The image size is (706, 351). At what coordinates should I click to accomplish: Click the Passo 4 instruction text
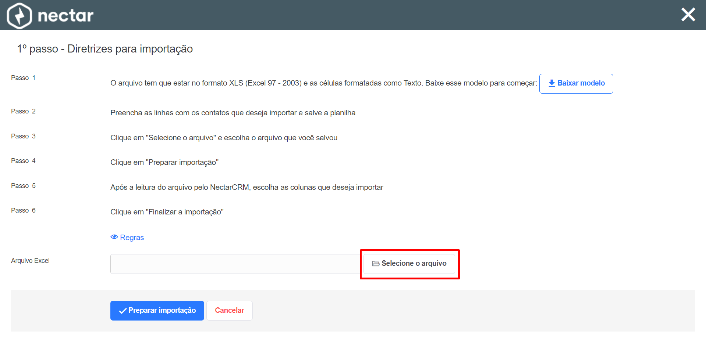[164, 162]
